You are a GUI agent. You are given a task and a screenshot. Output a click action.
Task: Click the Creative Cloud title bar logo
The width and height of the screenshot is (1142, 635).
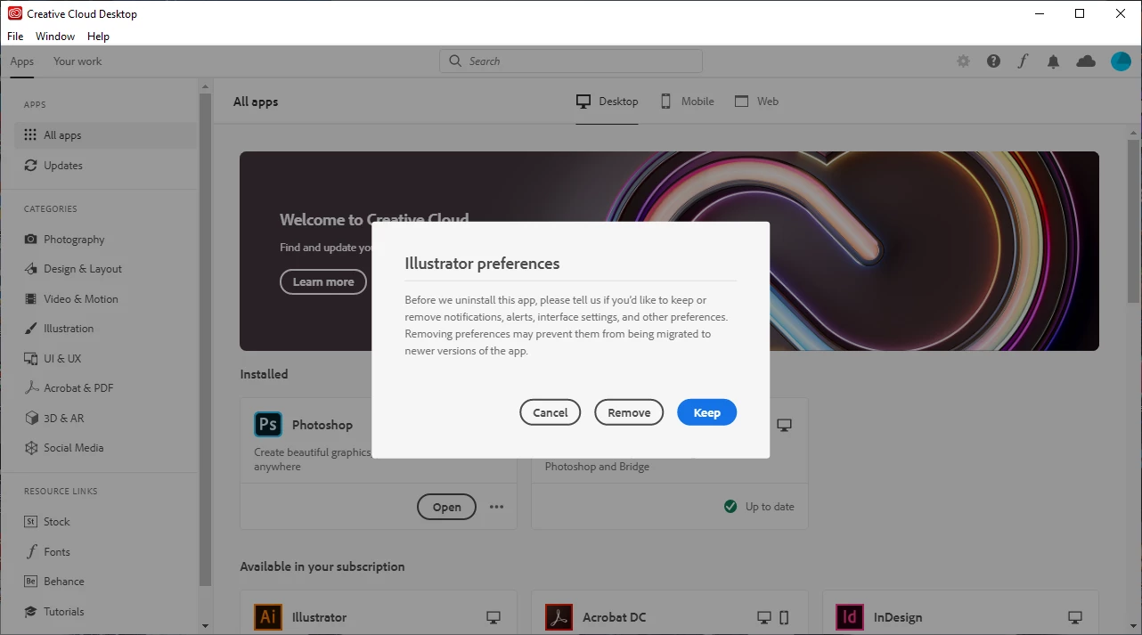[x=15, y=13]
